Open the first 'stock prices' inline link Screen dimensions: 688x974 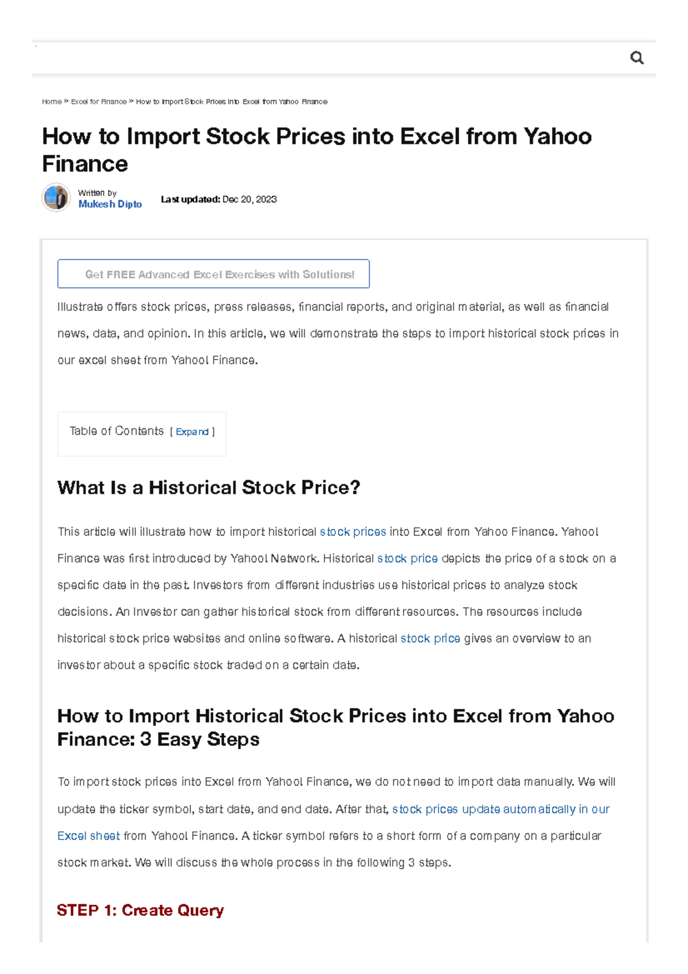[354, 532]
